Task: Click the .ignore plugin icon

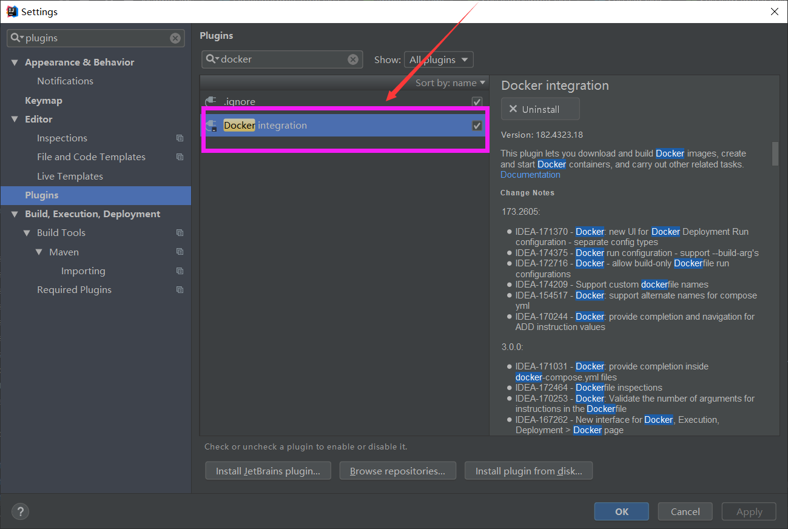Action: (211, 101)
